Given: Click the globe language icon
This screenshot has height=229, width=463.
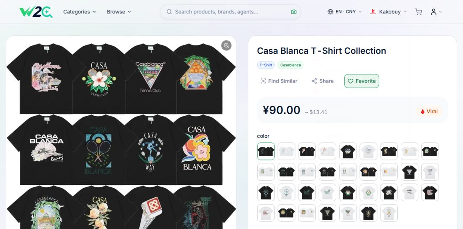Looking at the screenshot, I should (x=330, y=12).
